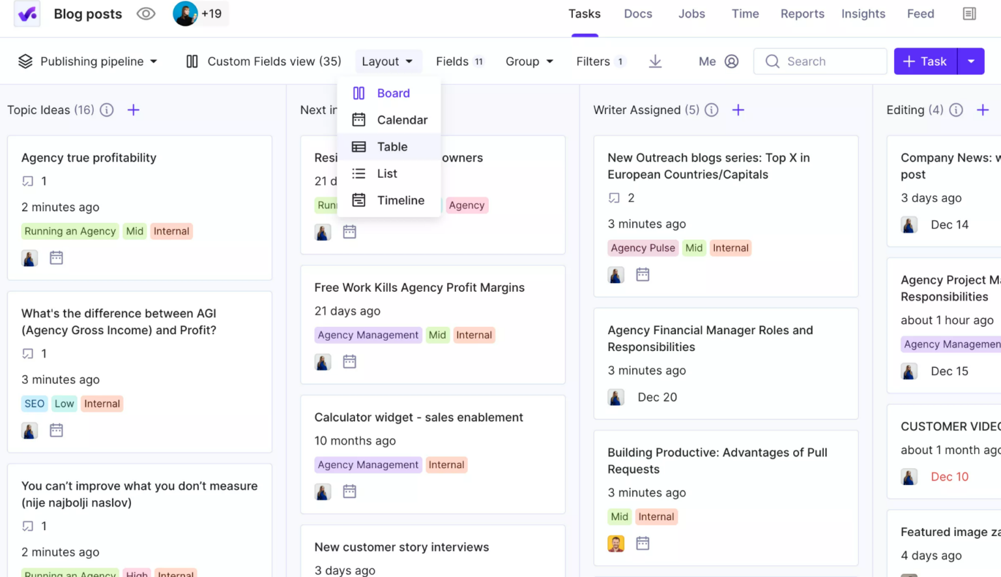
Task: Open the notifications sidebar icon top right
Action: click(x=969, y=13)
